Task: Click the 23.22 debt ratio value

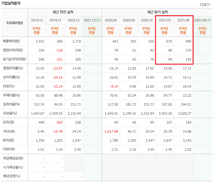Action: (x=187, y=95)
